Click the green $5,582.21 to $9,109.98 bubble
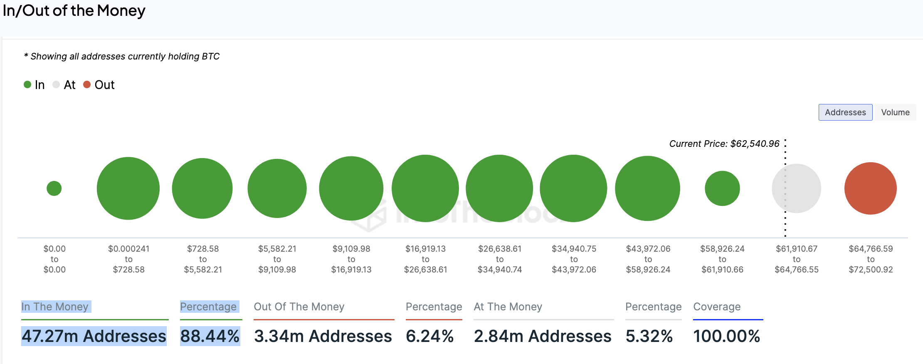This screenshot has height=364, width=923. click(277, 188)
